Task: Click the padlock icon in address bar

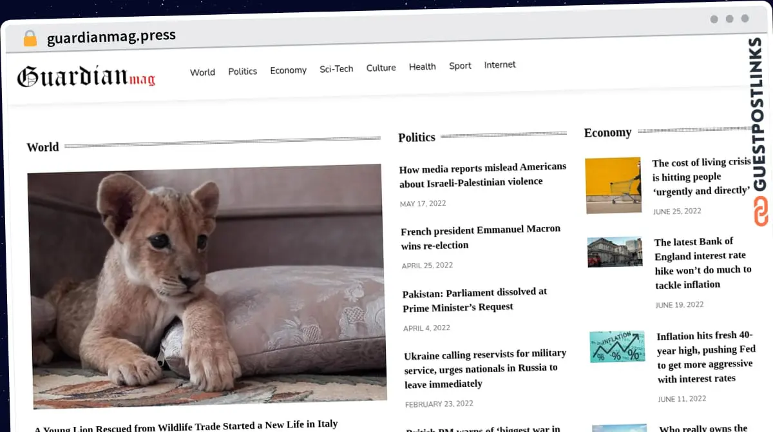Action: [30, 39]
